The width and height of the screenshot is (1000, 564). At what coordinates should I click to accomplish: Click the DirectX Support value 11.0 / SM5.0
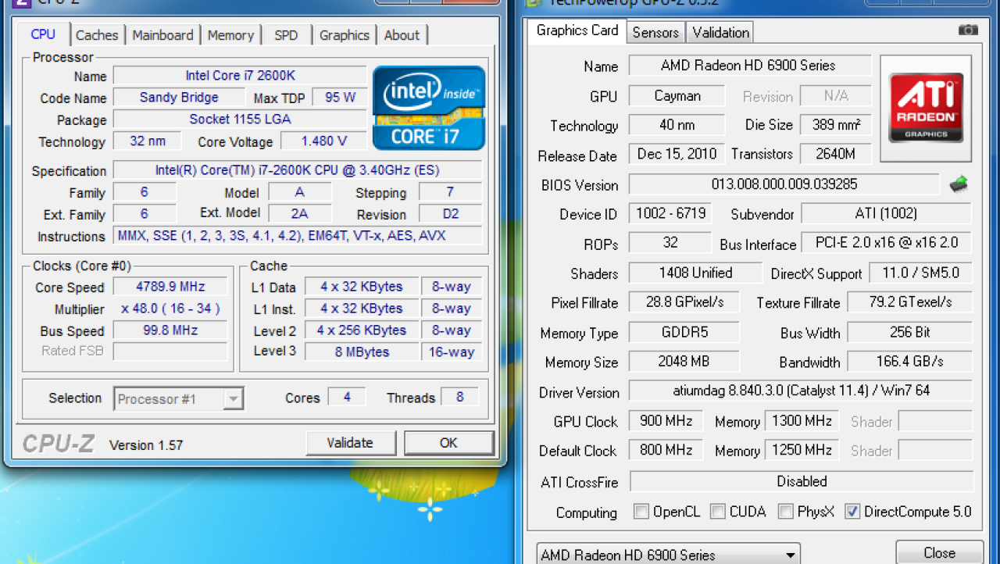click(x=920, y=273)
